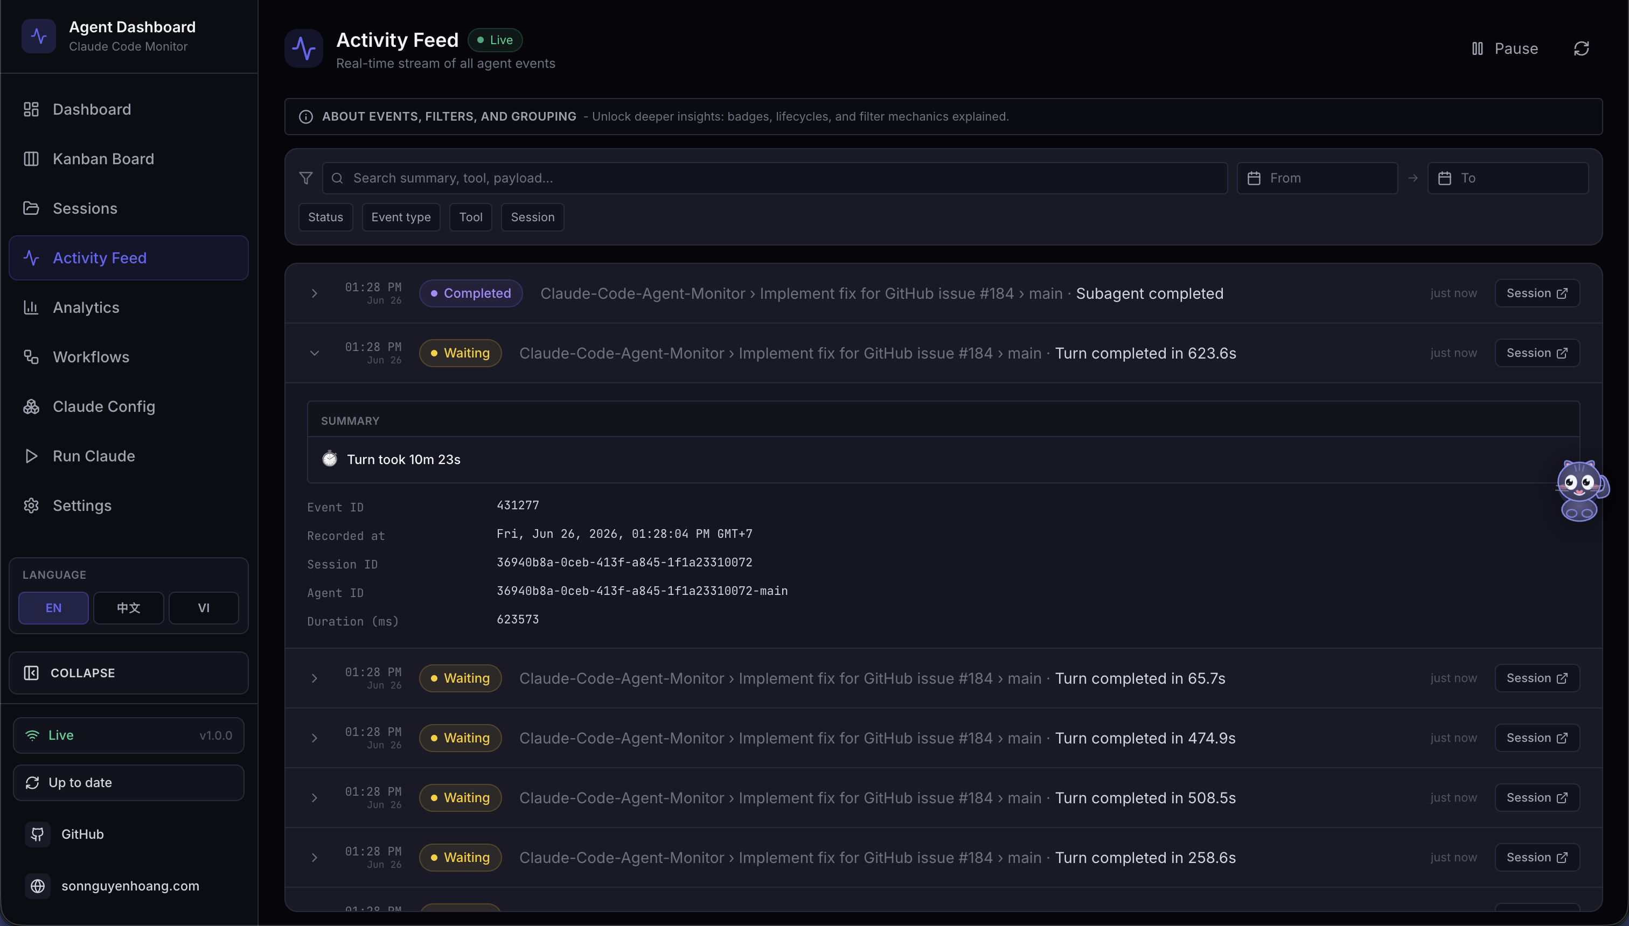Open Session for the 623.6s turn
The height and width of the screenshot is (926, 1629).
(x=1537, y=353)
